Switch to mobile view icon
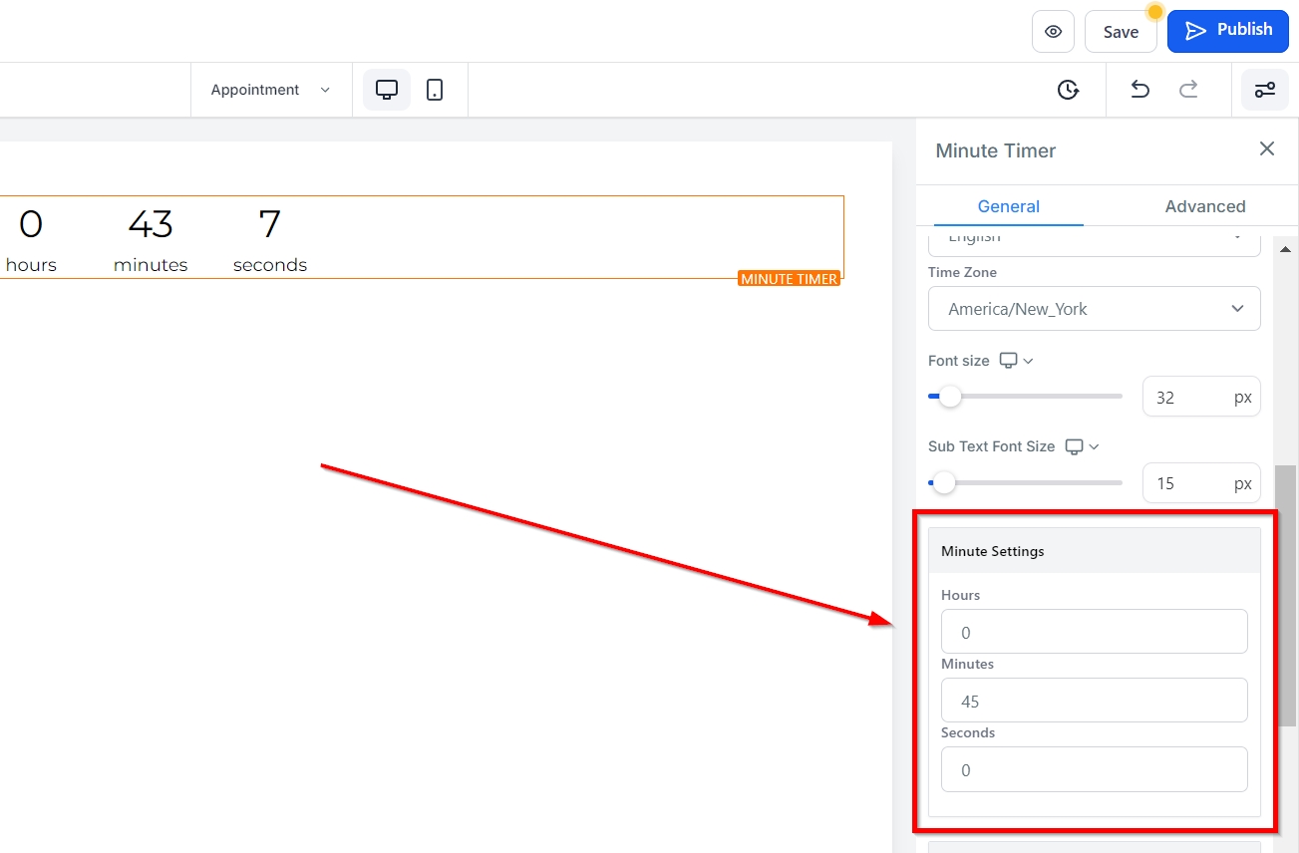 (435, 90)
